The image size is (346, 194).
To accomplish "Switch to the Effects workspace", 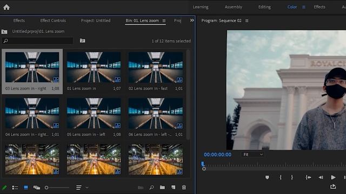I will (320, 7).
